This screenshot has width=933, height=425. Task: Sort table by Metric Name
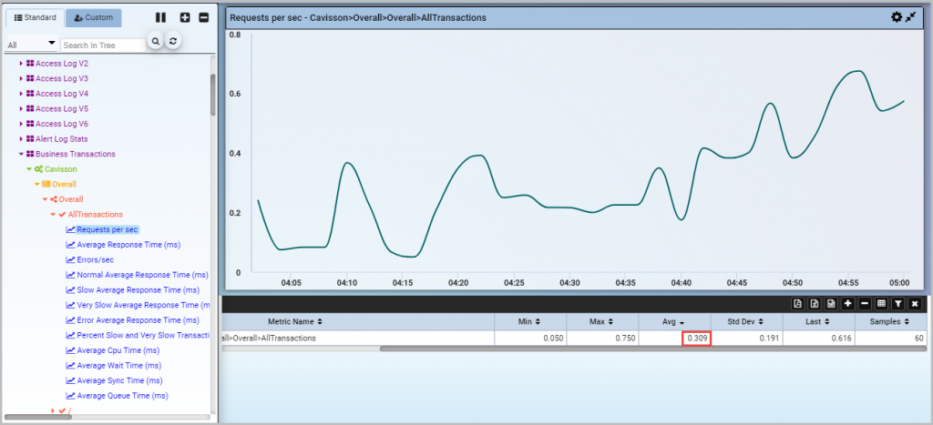pyautogui.click(x=295, y=321)
